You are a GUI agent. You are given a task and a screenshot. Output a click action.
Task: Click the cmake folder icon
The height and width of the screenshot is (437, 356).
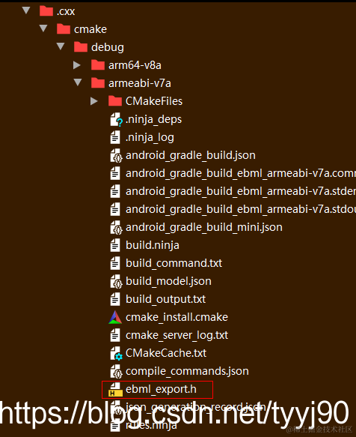tap(64, 29)
